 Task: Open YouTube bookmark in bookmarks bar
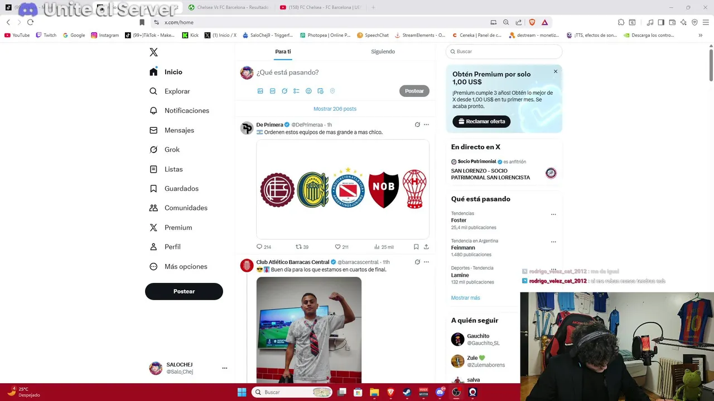(17, 35)
